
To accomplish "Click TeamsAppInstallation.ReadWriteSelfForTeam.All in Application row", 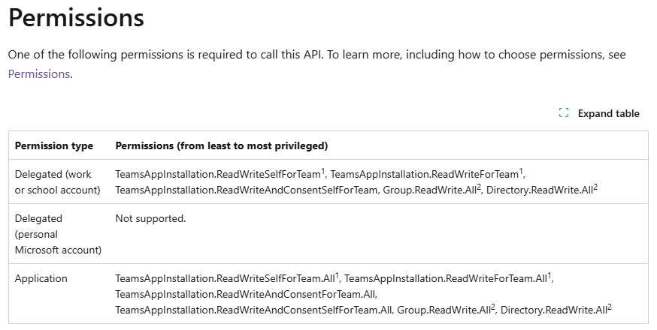I will 225,278.
